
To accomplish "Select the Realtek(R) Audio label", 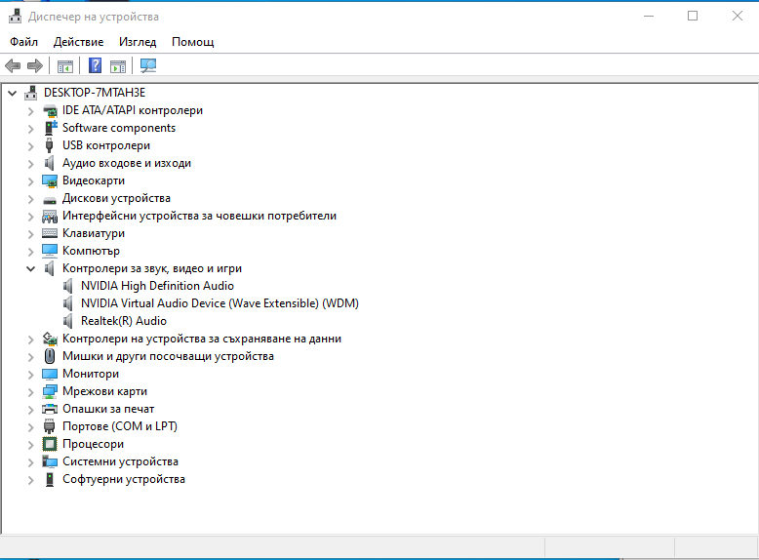I will [x=124, y=321].
